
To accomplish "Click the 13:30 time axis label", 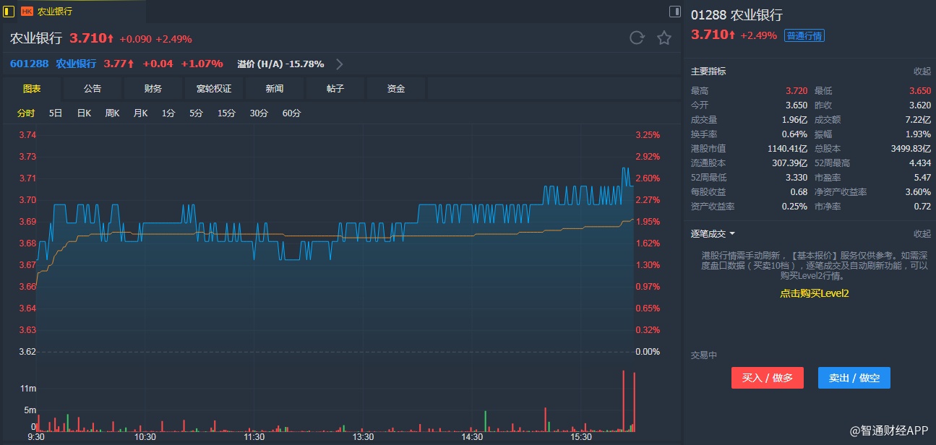I will point(363,438).
